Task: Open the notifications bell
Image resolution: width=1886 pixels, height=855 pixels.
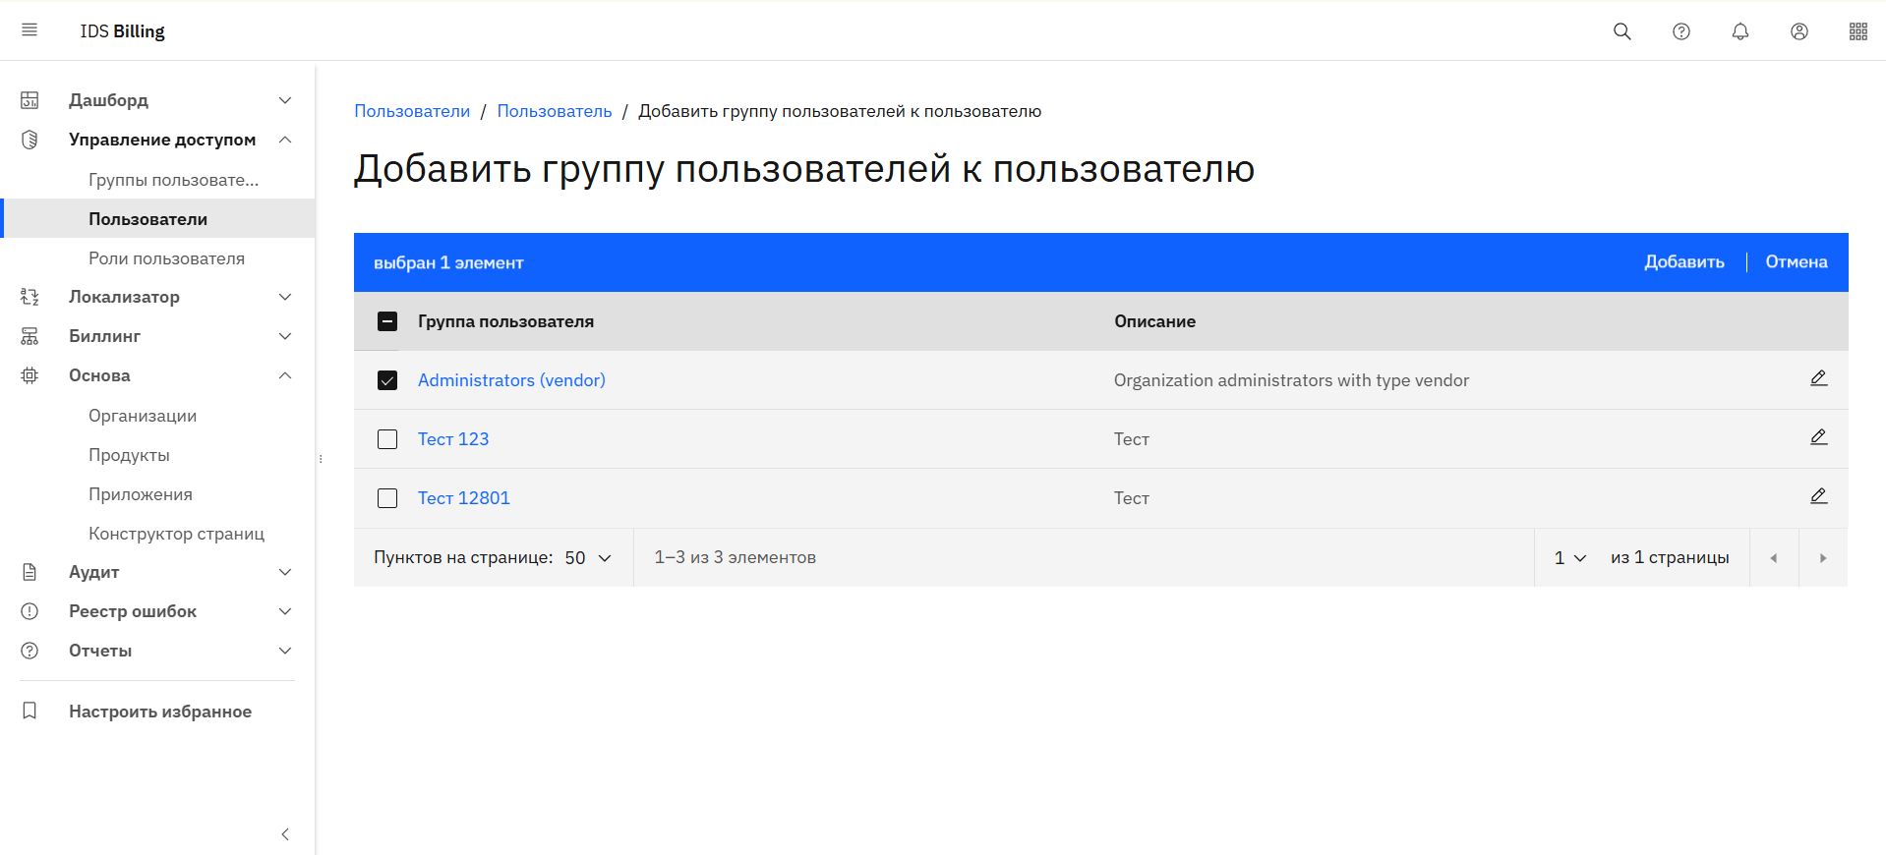Action: [x=1739, y=31]
